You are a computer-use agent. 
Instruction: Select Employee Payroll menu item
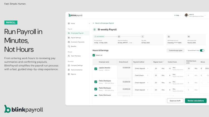[77, 33]
